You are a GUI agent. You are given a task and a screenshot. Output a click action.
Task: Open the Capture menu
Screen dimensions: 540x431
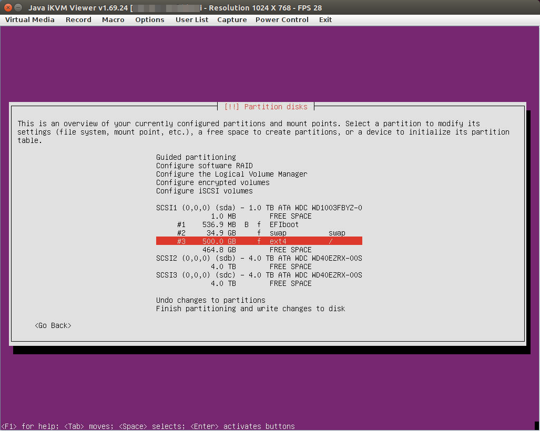[x=232, y=19]
